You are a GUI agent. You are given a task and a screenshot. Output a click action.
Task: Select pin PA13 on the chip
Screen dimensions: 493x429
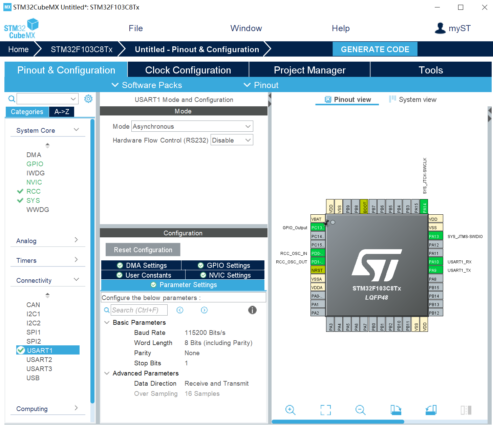coord(435,236)
